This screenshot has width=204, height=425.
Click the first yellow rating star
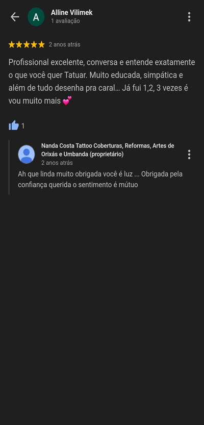12,45
